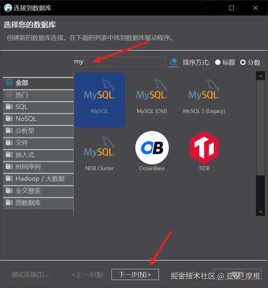The image size is (268, 288).
Task: Click the <上一步(B) button
Action: 87,274
